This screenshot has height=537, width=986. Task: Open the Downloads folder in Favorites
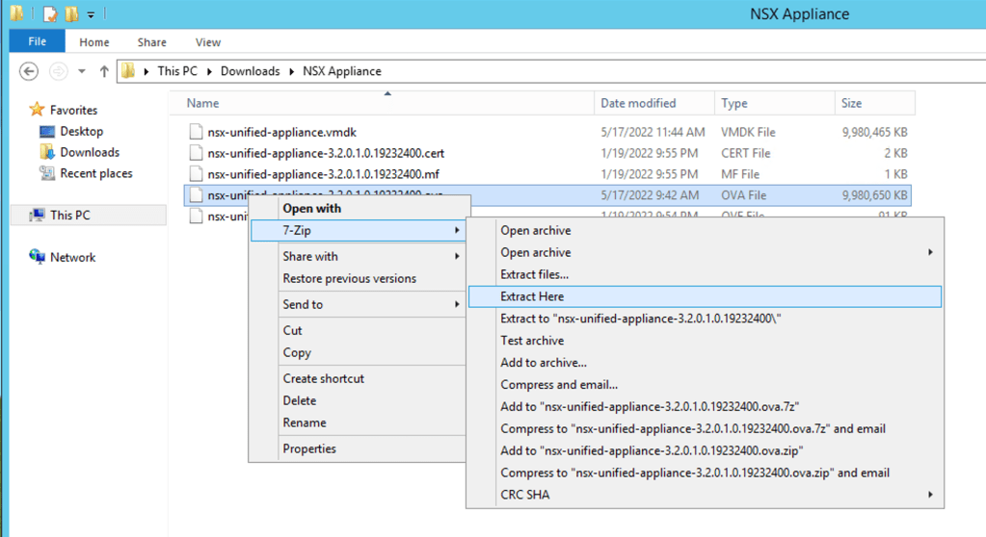pyautogui.click(x=89, y=152)
